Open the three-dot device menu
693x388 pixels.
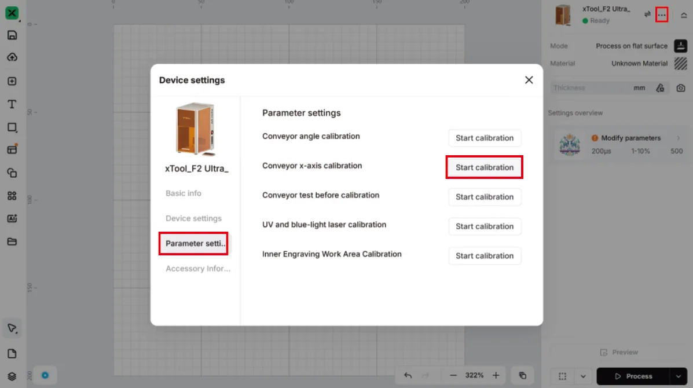click(662, 14)
